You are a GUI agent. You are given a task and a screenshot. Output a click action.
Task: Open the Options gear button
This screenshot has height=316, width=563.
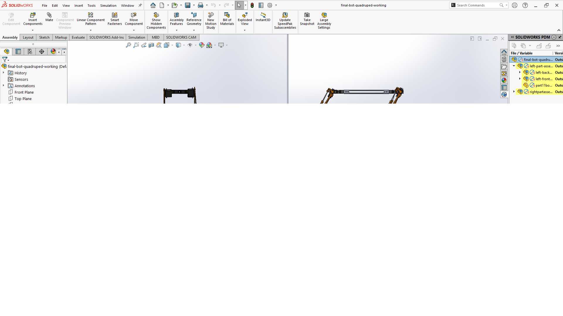(x=270, y=5)
